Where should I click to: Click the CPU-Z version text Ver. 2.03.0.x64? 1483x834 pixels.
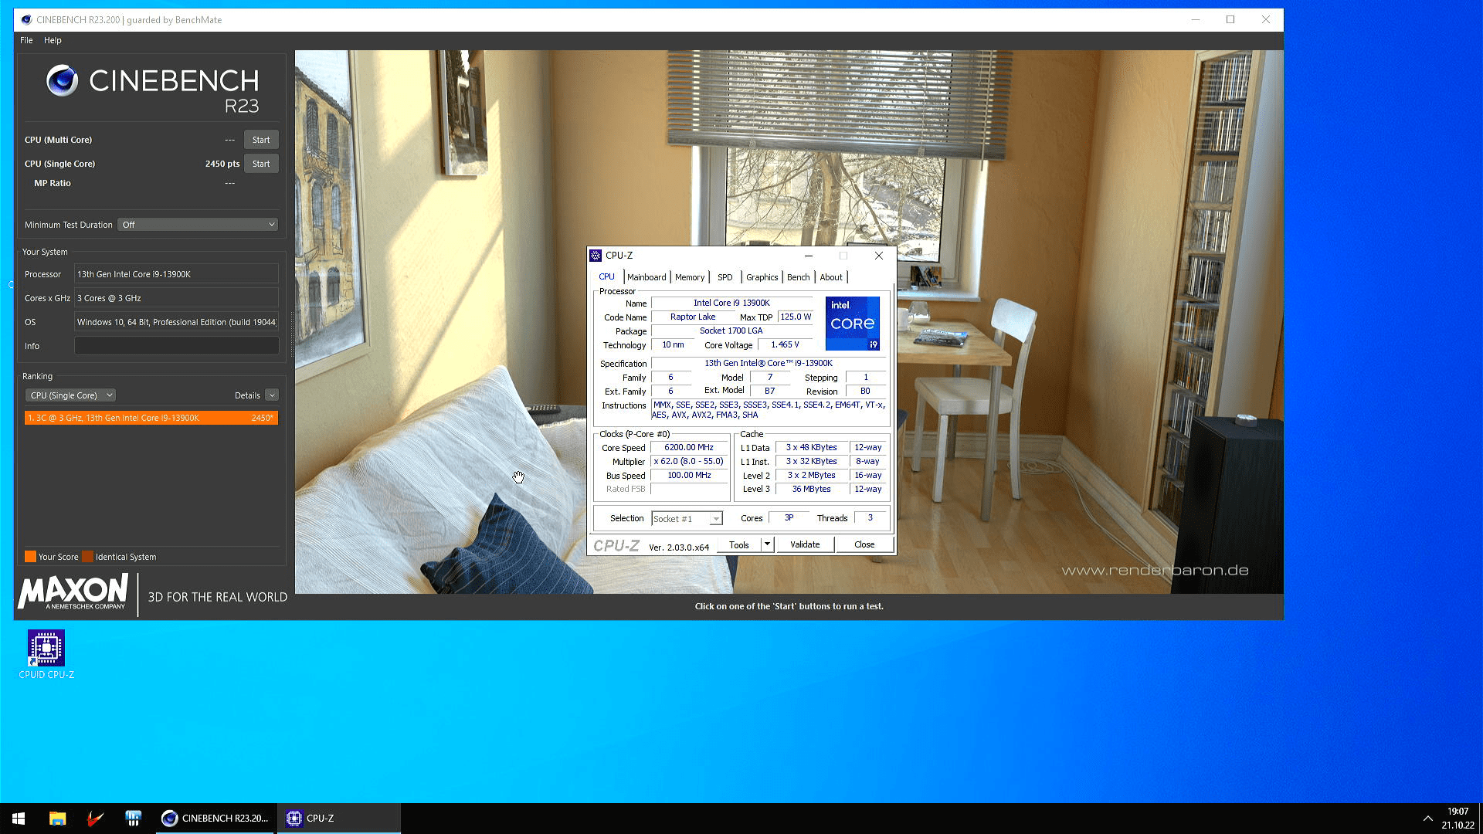pos(679,547)
